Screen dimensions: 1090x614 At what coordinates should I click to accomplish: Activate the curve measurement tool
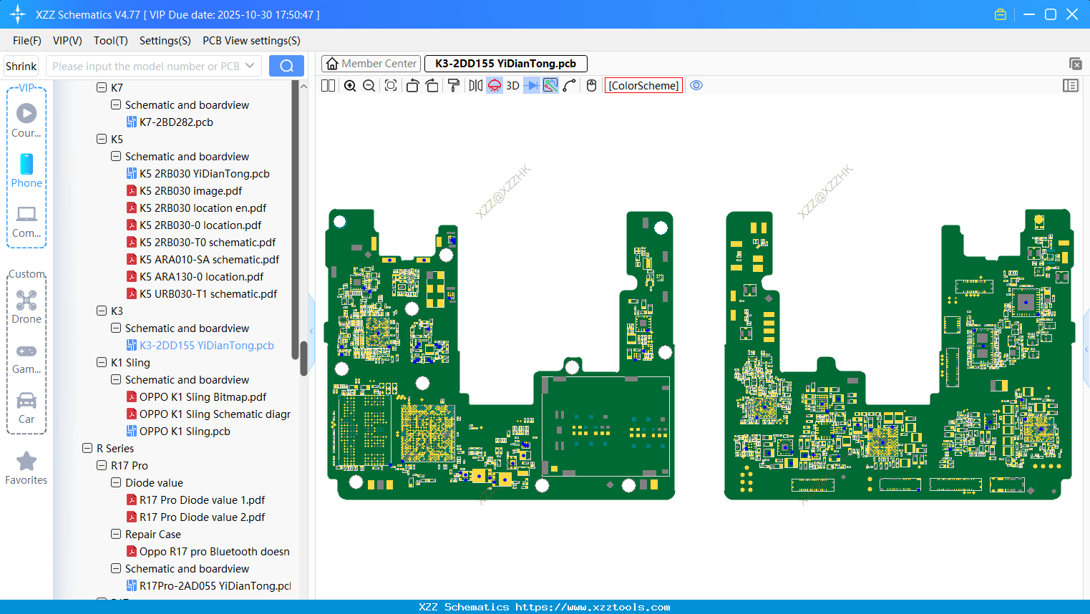click(x=568, y=85)
